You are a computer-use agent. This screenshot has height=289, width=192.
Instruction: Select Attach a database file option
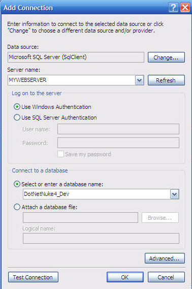(17, 207)
